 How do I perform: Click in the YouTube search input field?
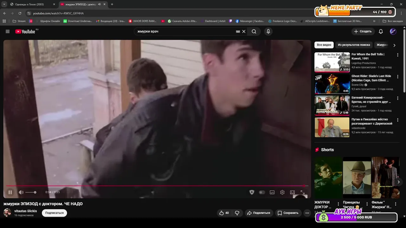pyautogui.click(x=186, y=31)
